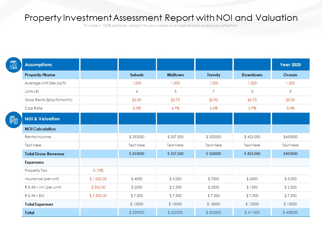Click Midtown total $ 322500
Screen dimensions: 322x242
tap(175, 212)
